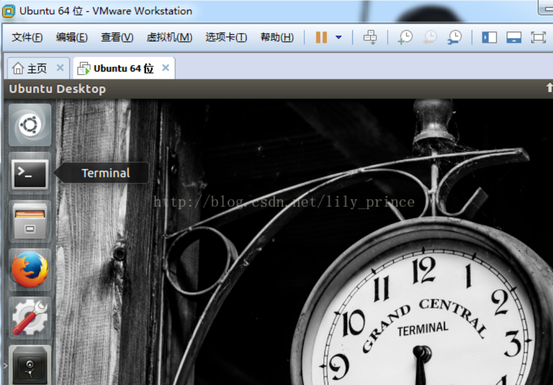Show or hide the console view
The image size is (553, 385).
pos(513,37)
